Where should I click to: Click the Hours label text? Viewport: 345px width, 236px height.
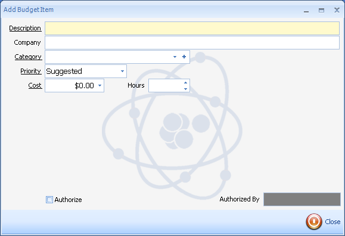pos(136,85)
